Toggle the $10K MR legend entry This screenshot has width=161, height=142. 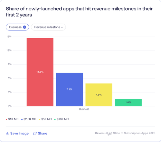click(x=62, y=119)
